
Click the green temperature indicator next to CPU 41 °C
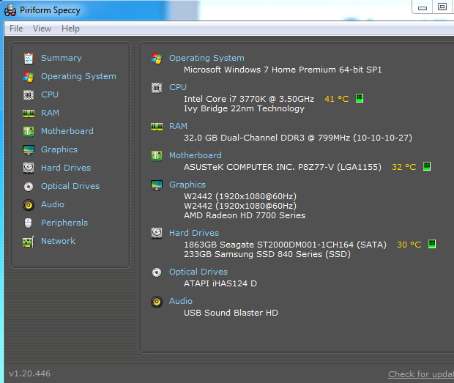click(x=360, y=98)
